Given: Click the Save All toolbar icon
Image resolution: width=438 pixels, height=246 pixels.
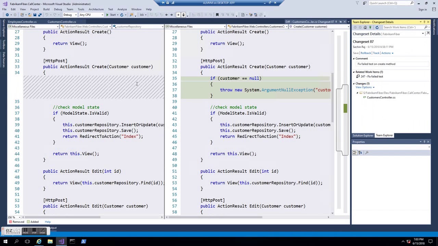Looking at the screenshot, I should coord(40,15).
